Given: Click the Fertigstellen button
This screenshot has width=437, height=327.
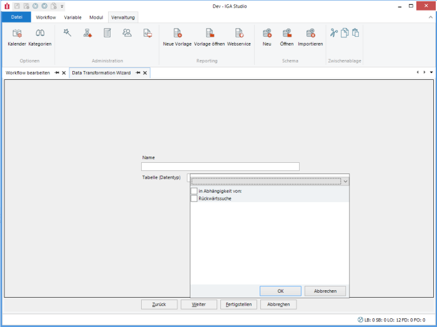Looking at the screenshot, I should coord(238,305).
